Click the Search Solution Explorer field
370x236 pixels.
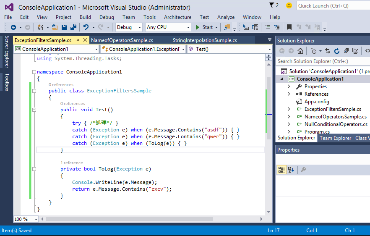pyautogui.click(x=323, y=61)
